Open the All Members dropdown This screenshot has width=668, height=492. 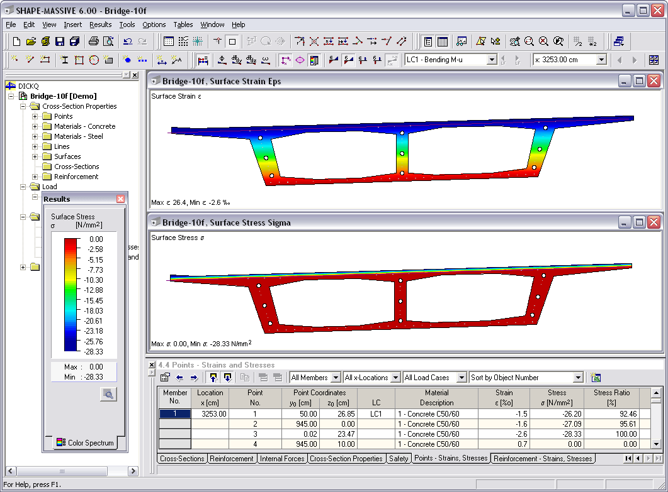336,378
